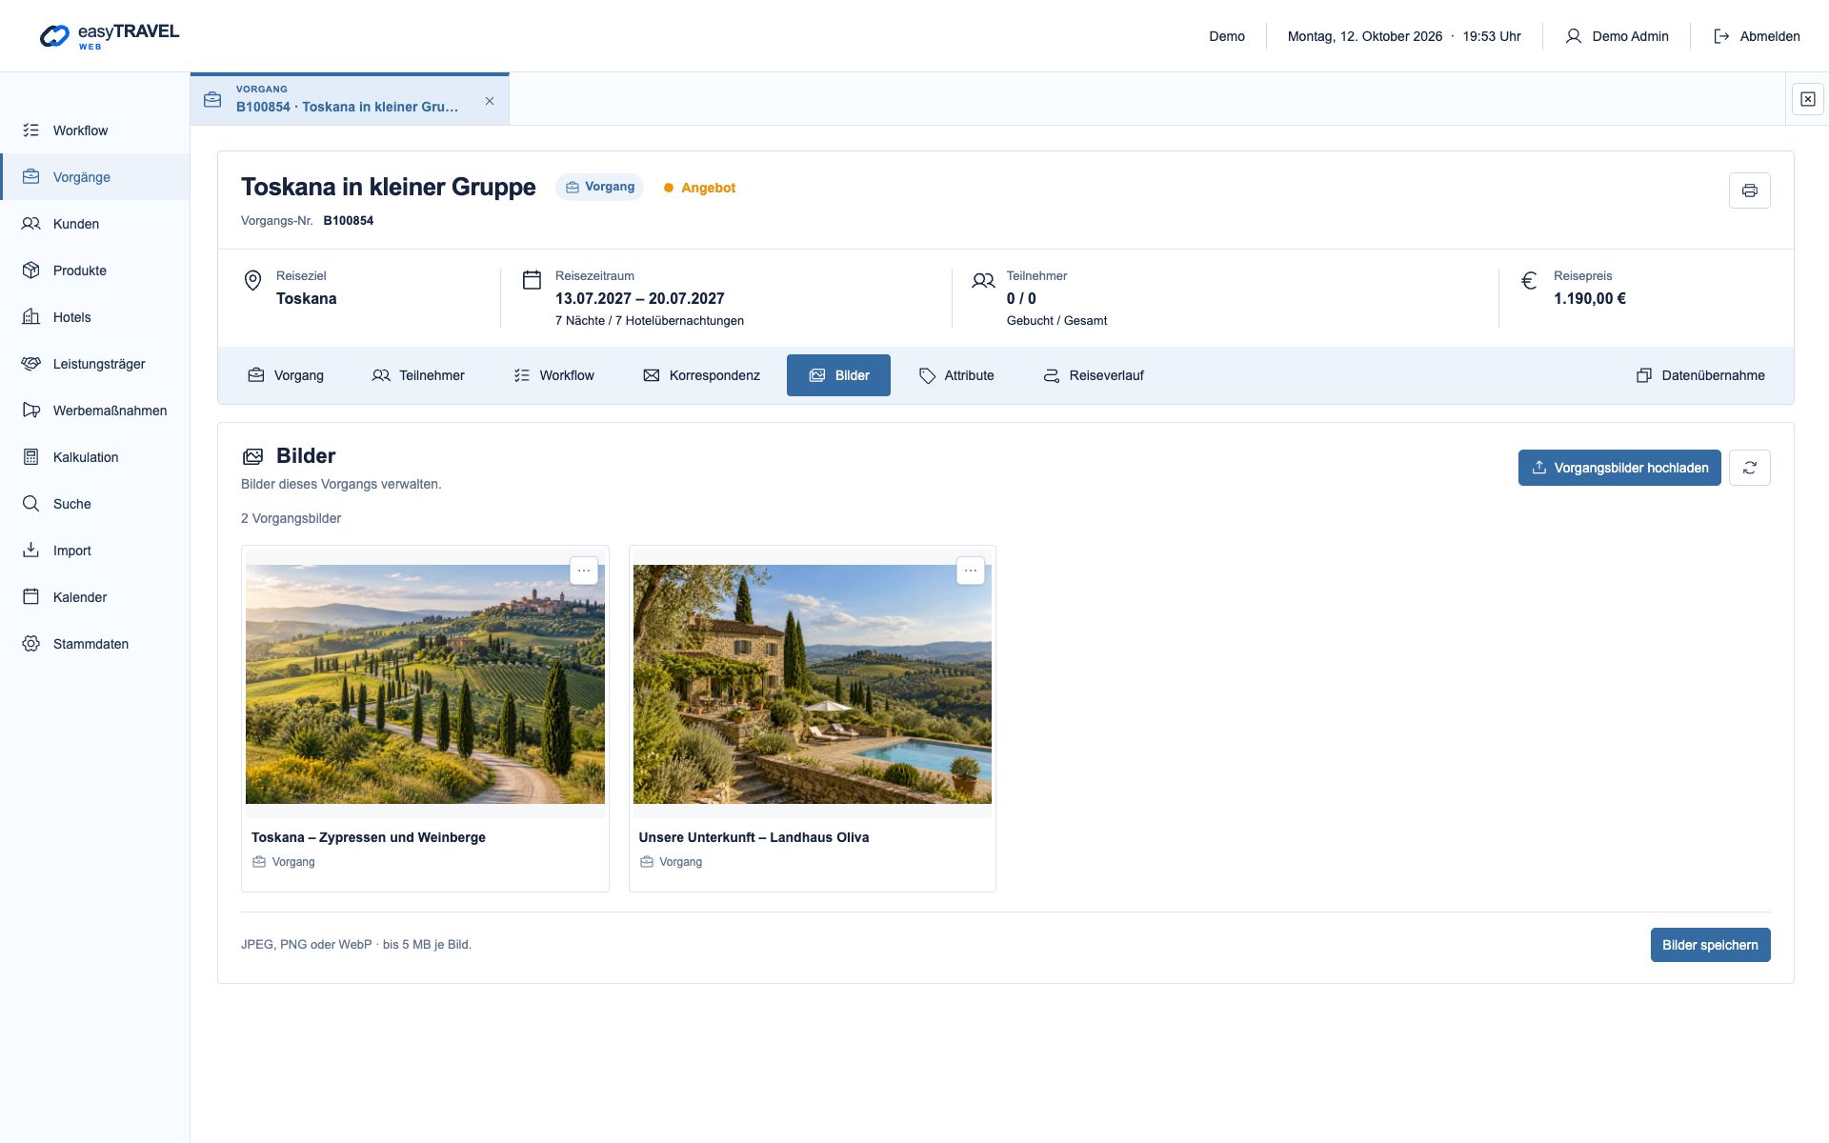The width and height of the screenshot is (1829, 1143).
Task: Open the Kalkulation section
Action: pos(95,457)
